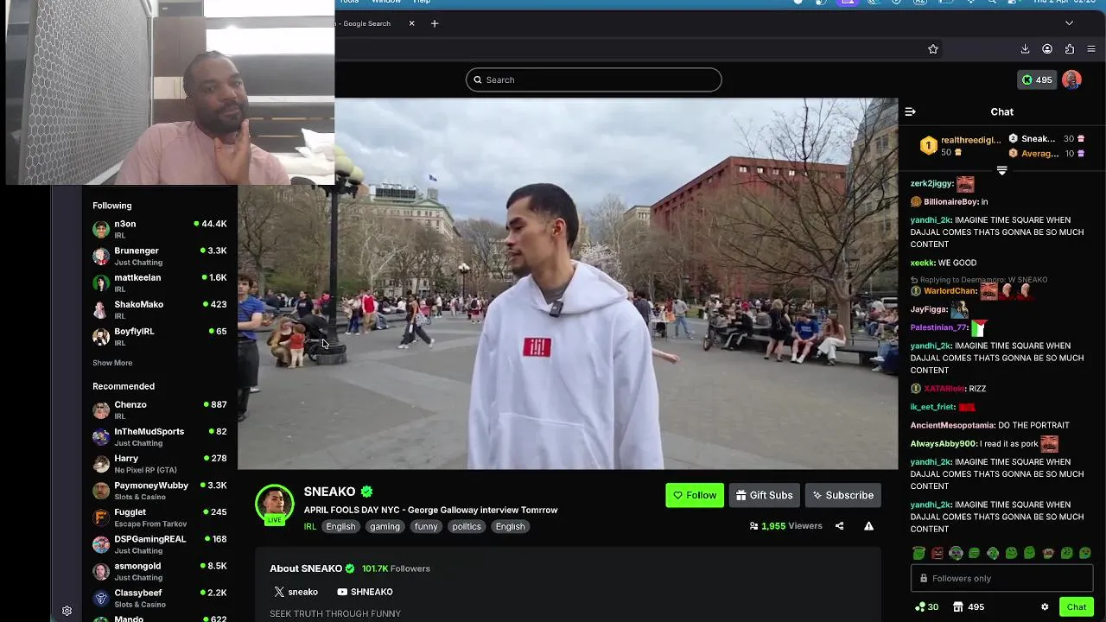
Task: Open PaymoneyWubby's recommended channel
Action: 160,490
